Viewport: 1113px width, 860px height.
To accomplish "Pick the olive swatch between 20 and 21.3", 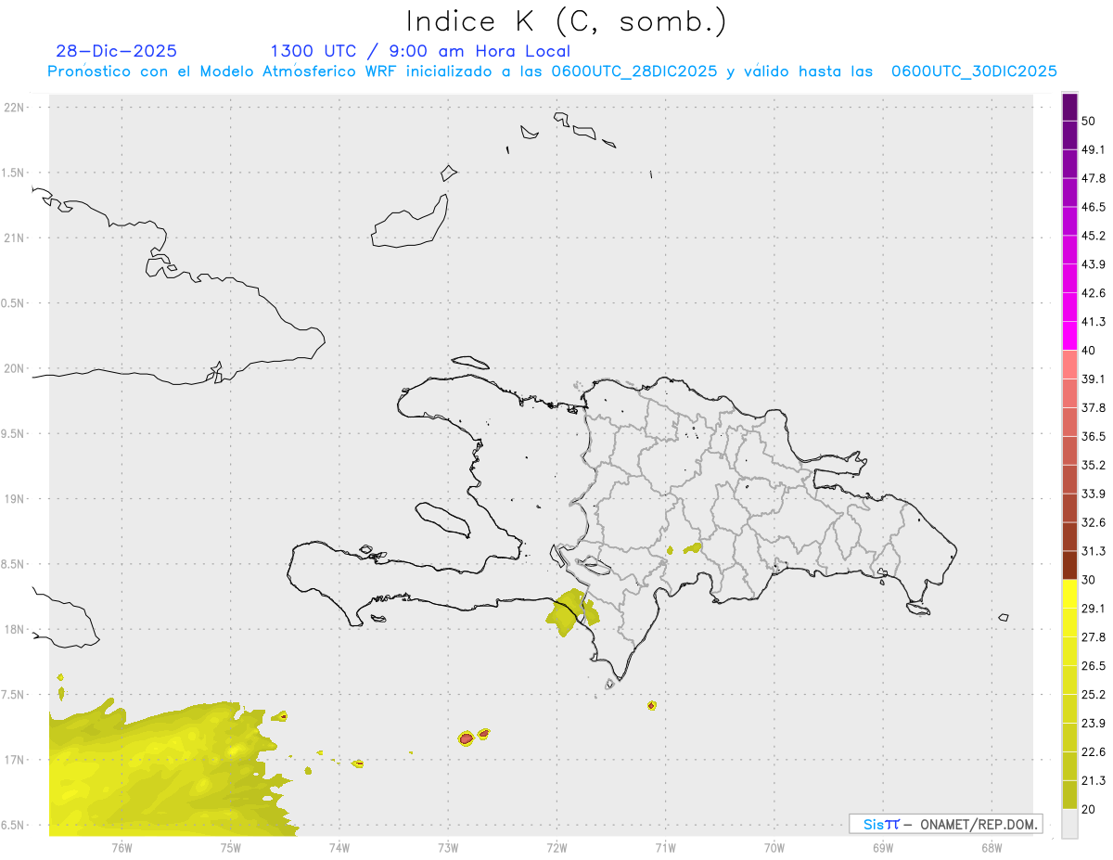I will pyautogui.click(x=1069, y=795).
